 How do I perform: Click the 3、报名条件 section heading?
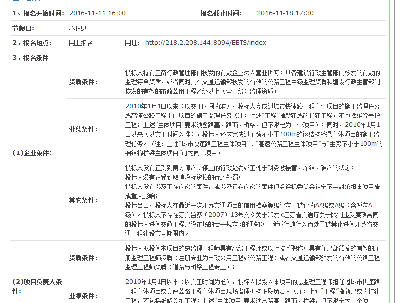pos(31,58)
